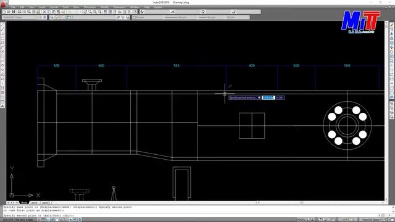Viewport: 395px width, 222px height.
Task: Click the Plot (print) icon
Action: (x=19, y=12)
